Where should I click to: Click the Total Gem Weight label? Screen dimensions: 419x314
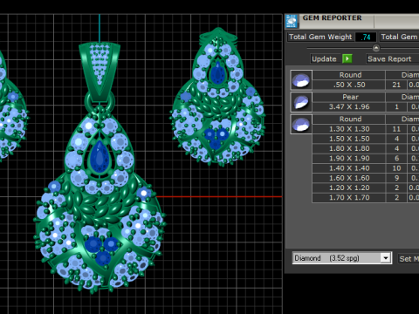320,37
